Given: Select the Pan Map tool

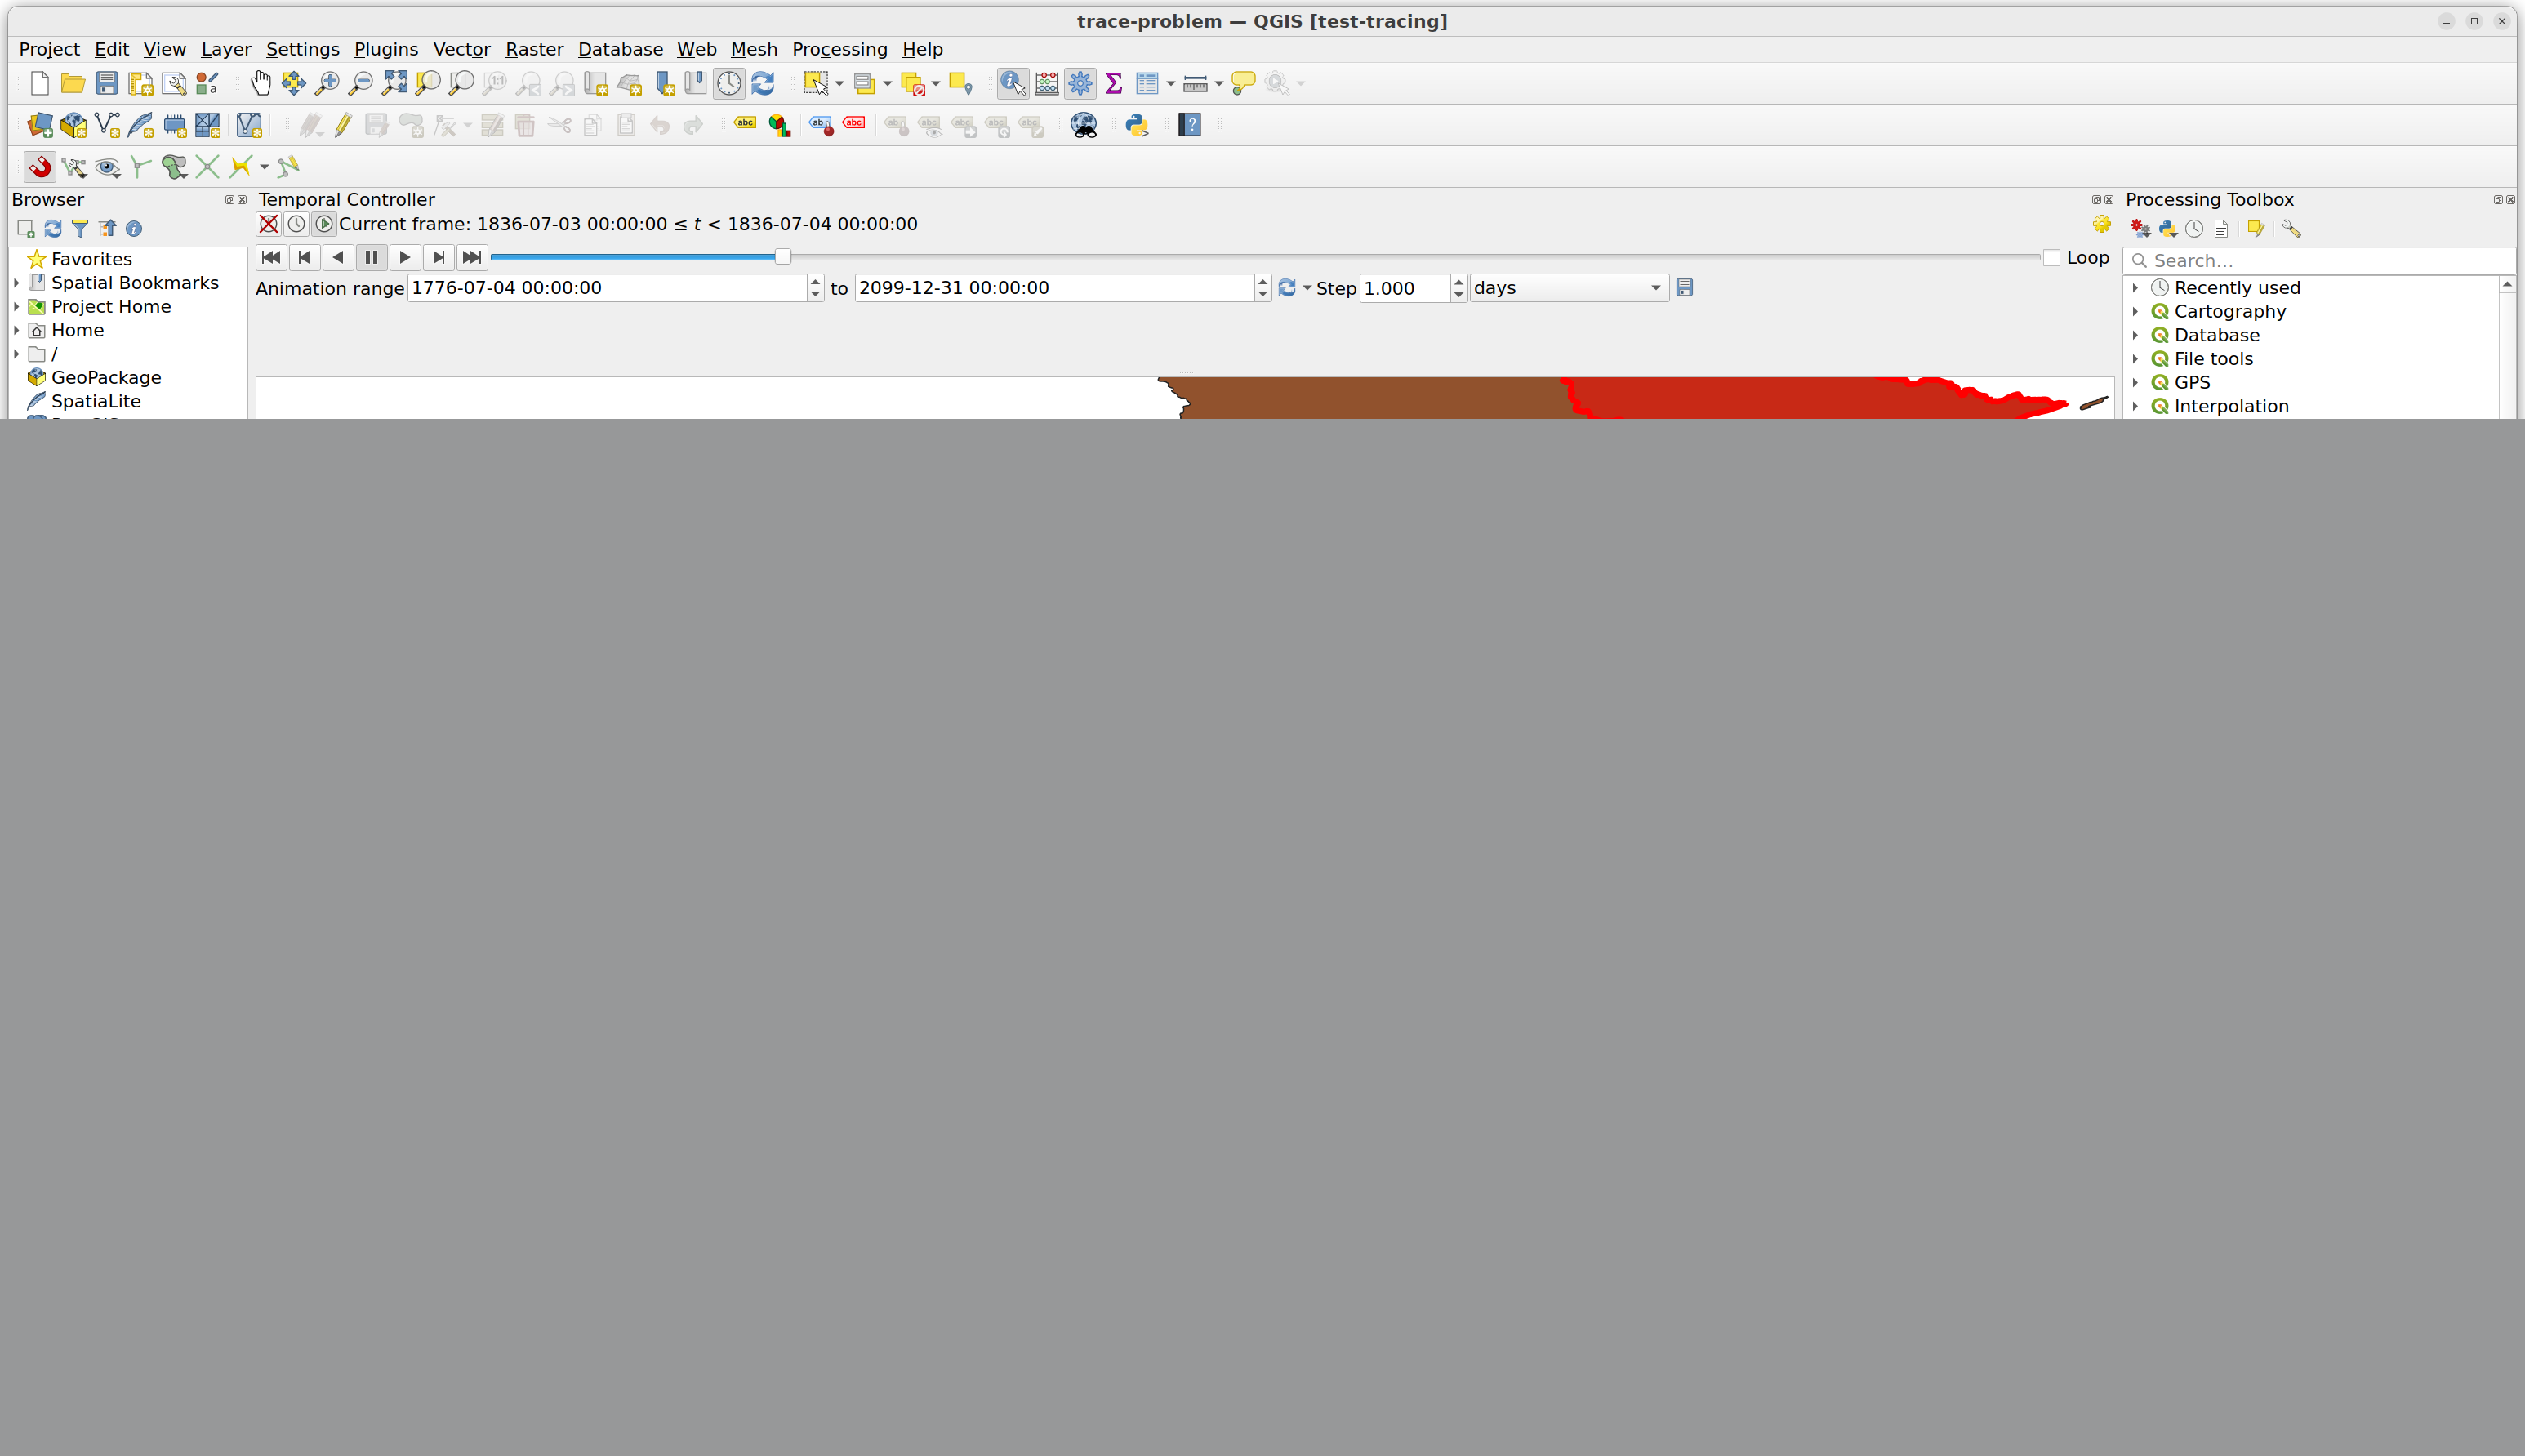Looking at the screenshot, I should coord(261,84).
